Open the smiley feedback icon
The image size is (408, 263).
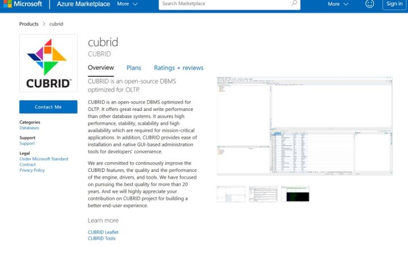coord(369,3)
